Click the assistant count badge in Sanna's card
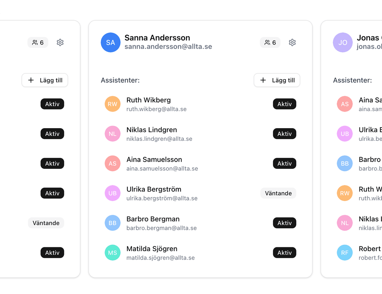The image size is (382, 294). coord(270,42)
